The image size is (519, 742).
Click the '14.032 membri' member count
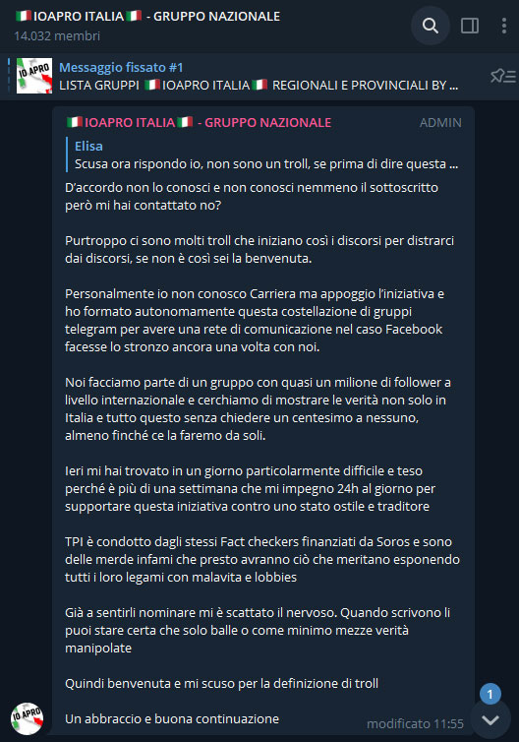pyautogui.click(x=57, y=36)
